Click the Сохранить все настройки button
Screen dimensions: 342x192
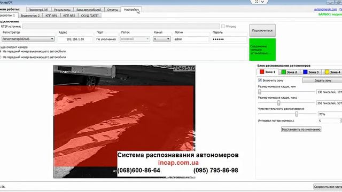pyautogui.click(x=328, y=187)
